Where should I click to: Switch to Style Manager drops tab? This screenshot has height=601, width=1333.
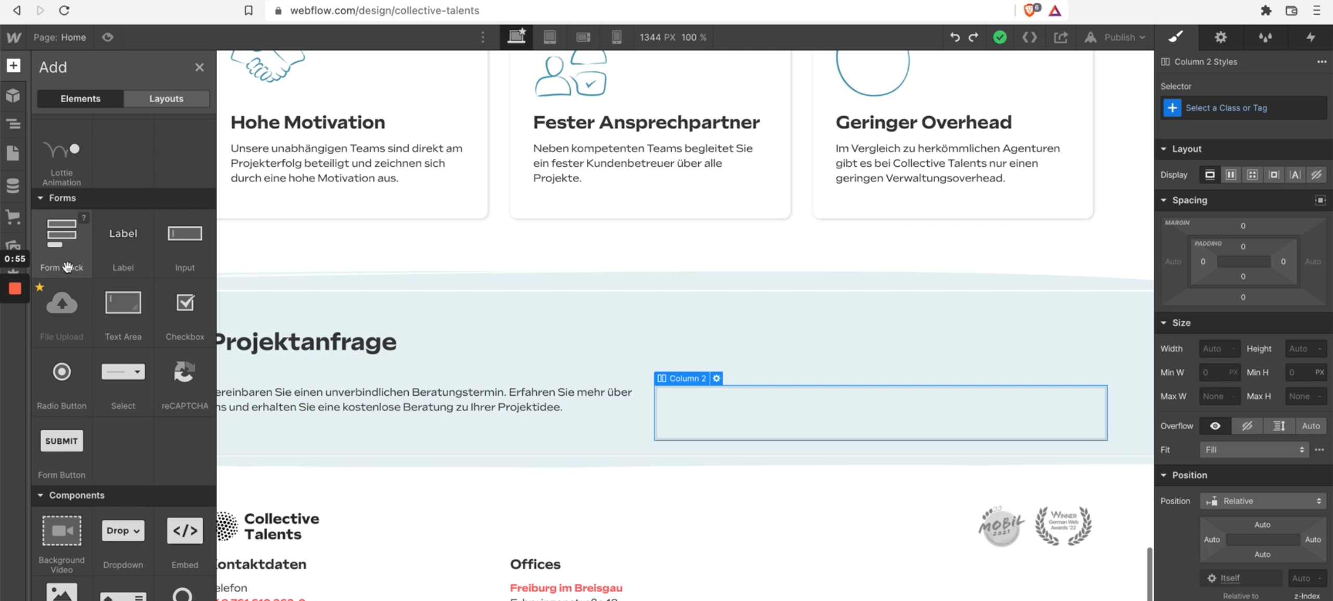[1265, 37]
